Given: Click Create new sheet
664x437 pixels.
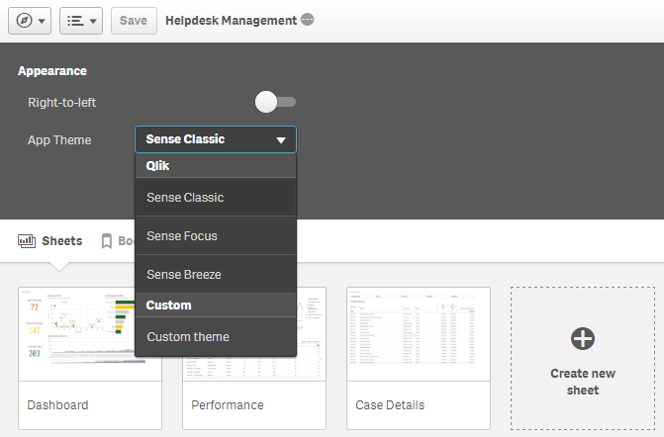Looking at the screenshot, I should click(583, 381).
